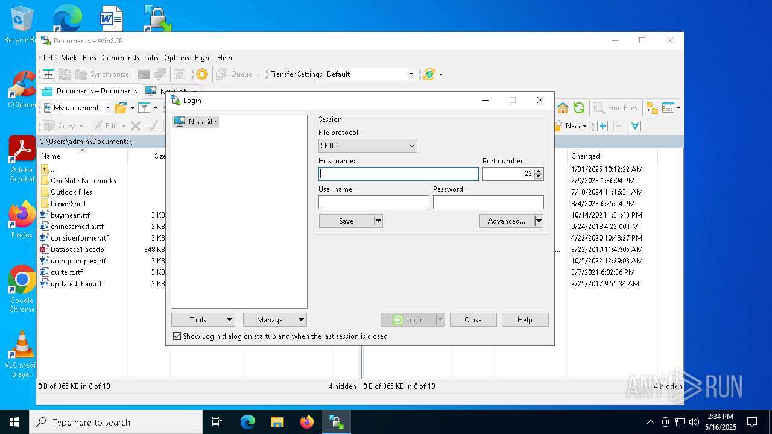This screenshot has height=434, width=772.
Task: Open the Files menu
Action: click(x=89, y=58)
